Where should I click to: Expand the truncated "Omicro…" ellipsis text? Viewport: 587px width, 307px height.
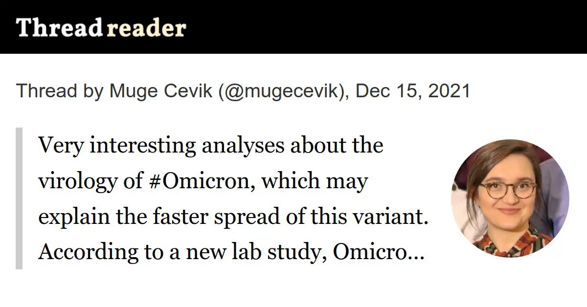379,252
